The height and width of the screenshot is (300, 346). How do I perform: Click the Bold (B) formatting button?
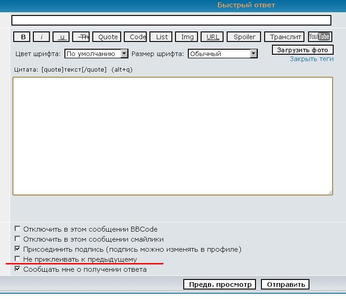(24, 37)
